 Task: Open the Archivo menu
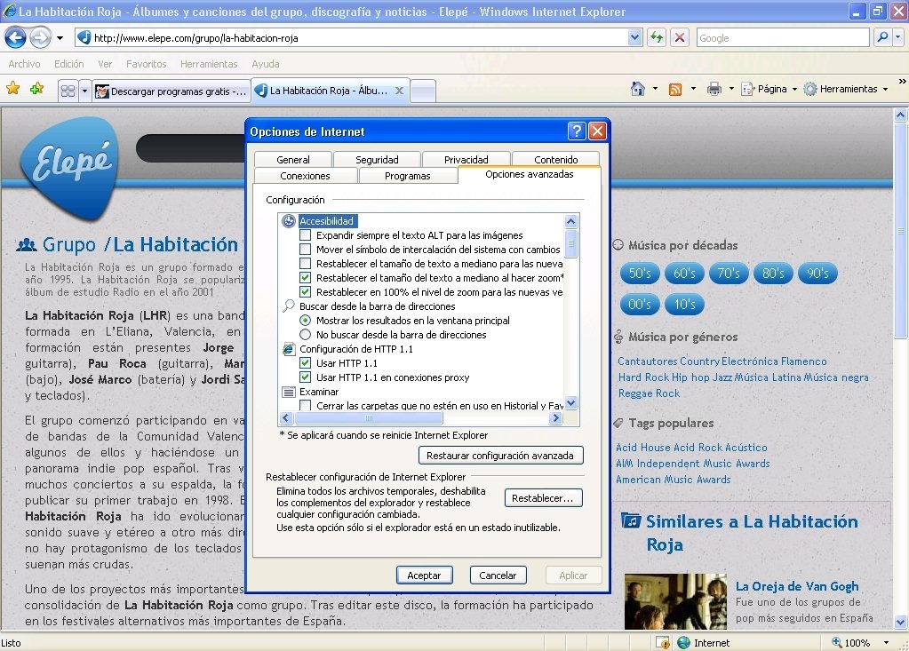[24, 64]
